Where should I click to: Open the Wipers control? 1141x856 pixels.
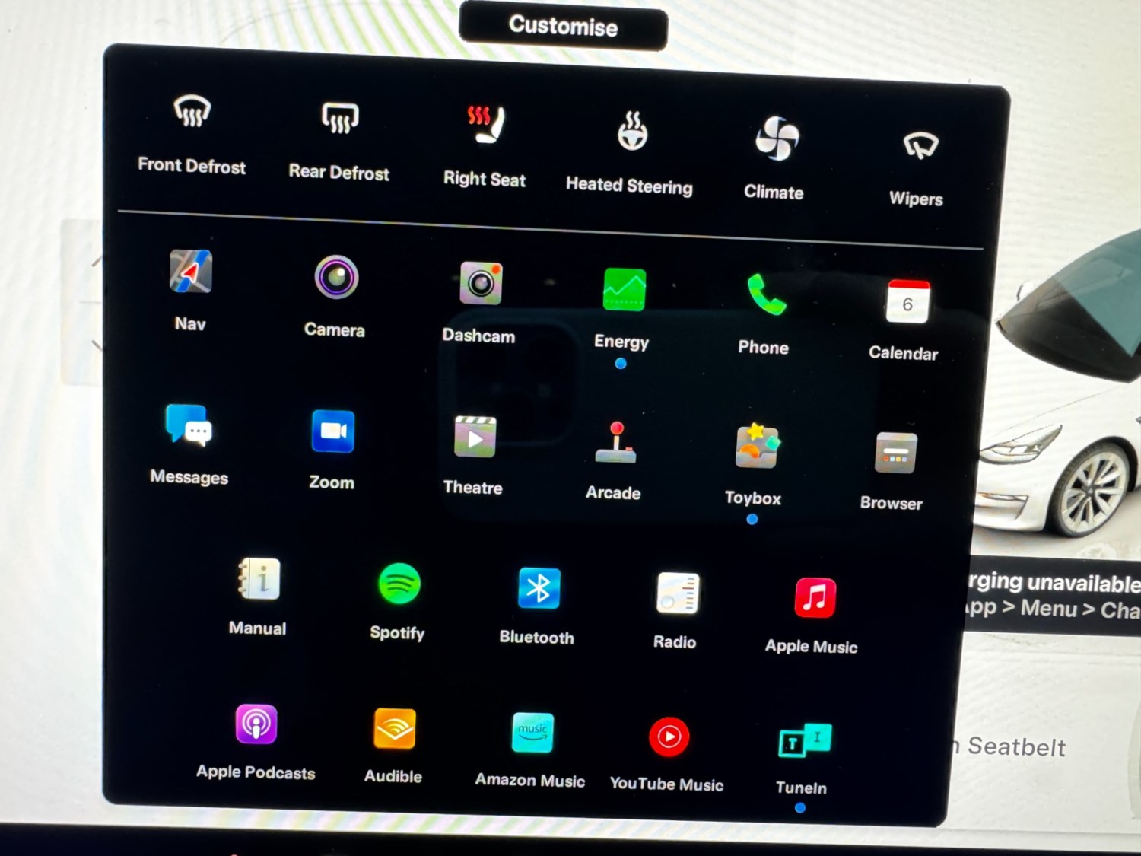(x=920, y=145)
